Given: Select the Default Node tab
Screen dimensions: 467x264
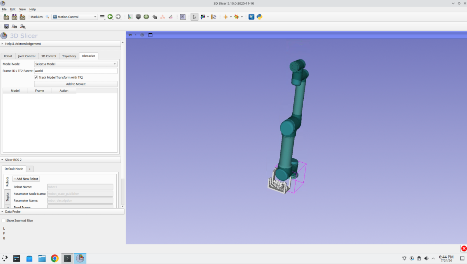Looking at the screenshot, I should click(x=14, y=169).
